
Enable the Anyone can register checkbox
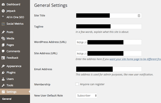pyautogui.click(x=77, y=84)
